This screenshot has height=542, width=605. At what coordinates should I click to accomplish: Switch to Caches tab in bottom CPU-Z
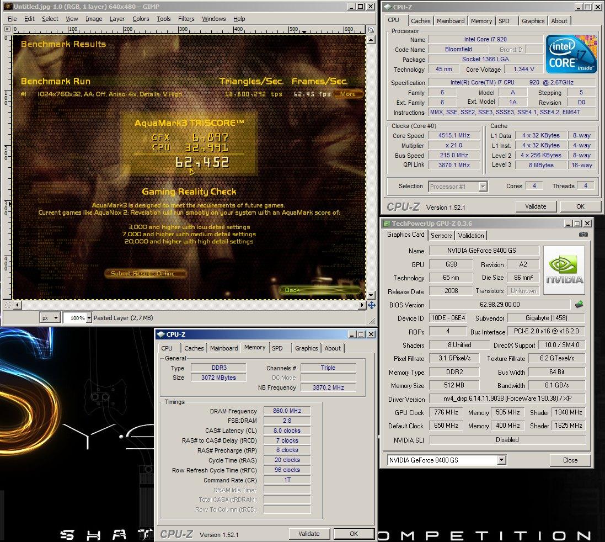click(194, 348)
